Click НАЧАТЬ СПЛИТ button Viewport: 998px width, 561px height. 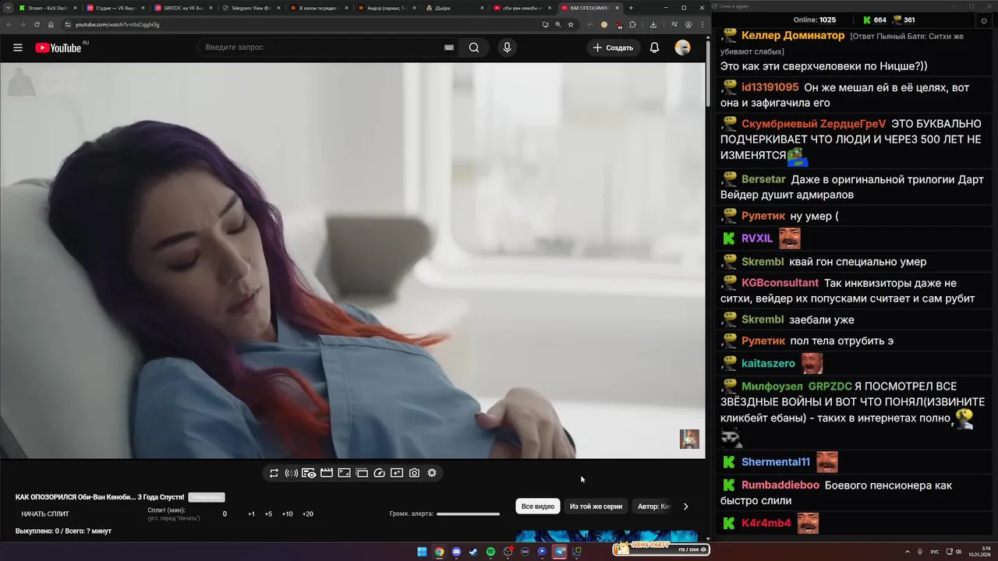coord(45,514)
